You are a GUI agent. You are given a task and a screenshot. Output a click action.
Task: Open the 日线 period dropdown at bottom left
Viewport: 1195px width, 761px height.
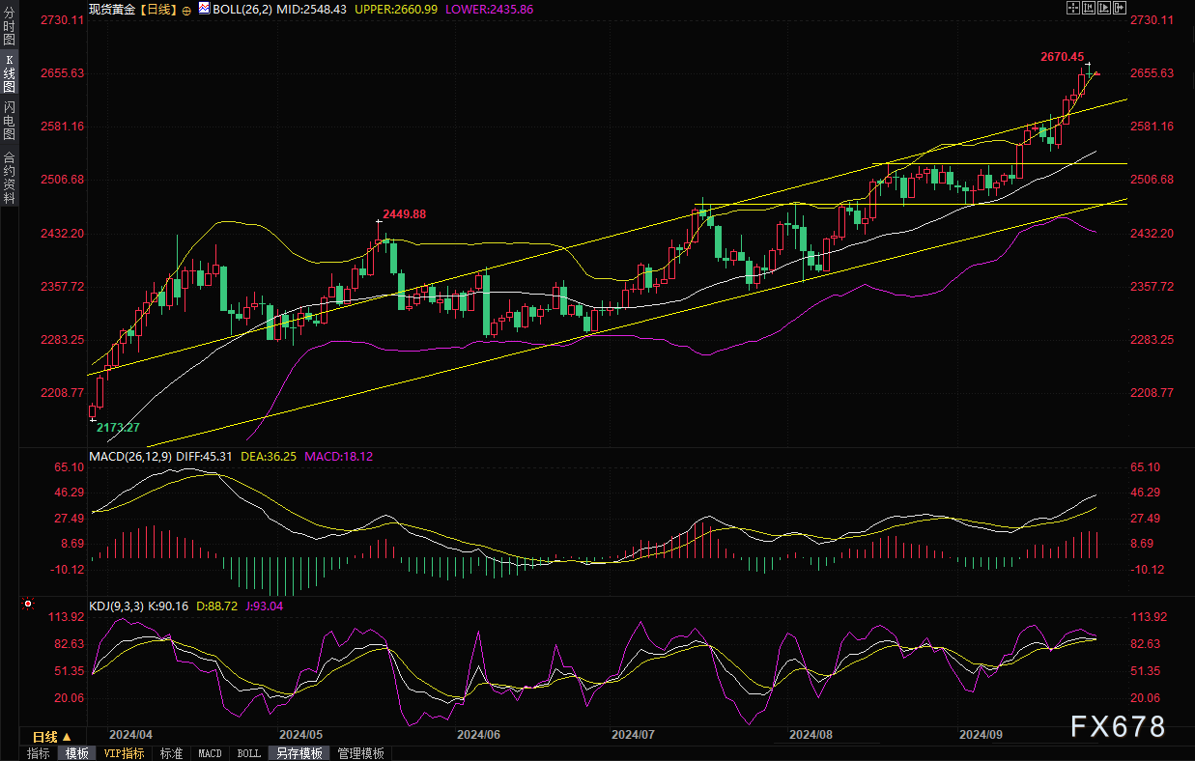53,737
